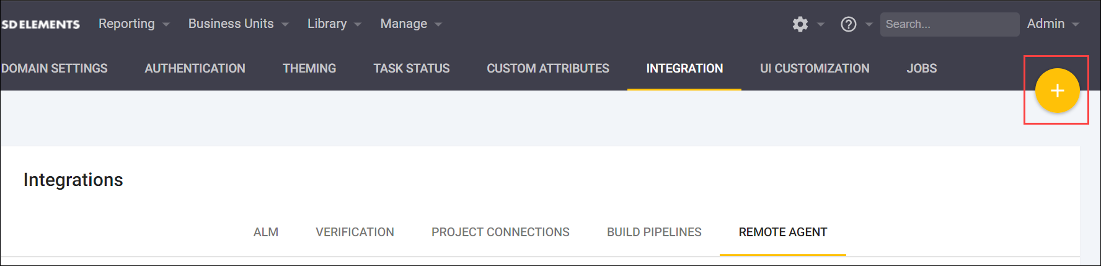Open the Theming tab
The width and height of the screenshot is (1101, 266).
(x=309, y=68)
